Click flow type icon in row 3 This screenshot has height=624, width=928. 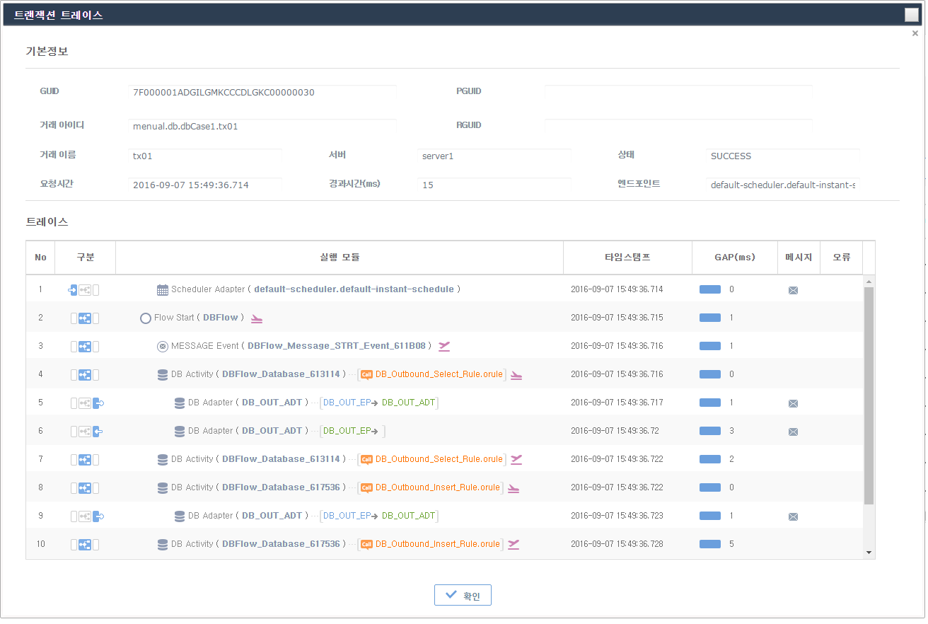coord(85,346)
